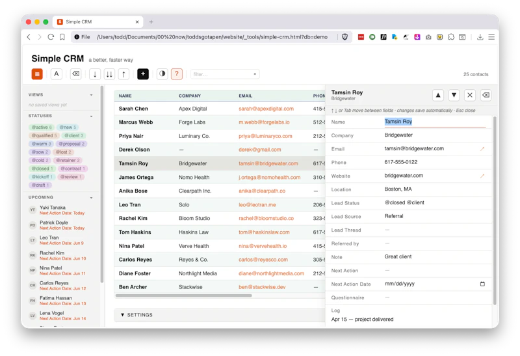Filter by @kickoff status tag
Screen dimensions: 520x356
42,177
